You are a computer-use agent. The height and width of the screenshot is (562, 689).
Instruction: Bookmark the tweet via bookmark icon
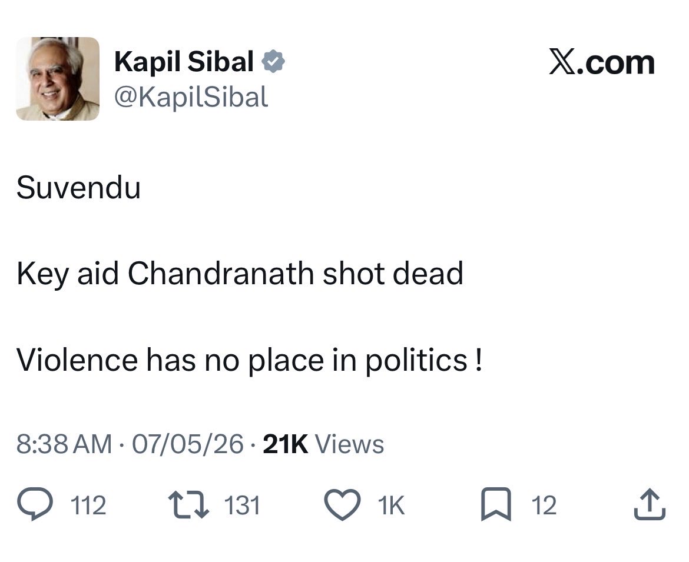(496, 504)
